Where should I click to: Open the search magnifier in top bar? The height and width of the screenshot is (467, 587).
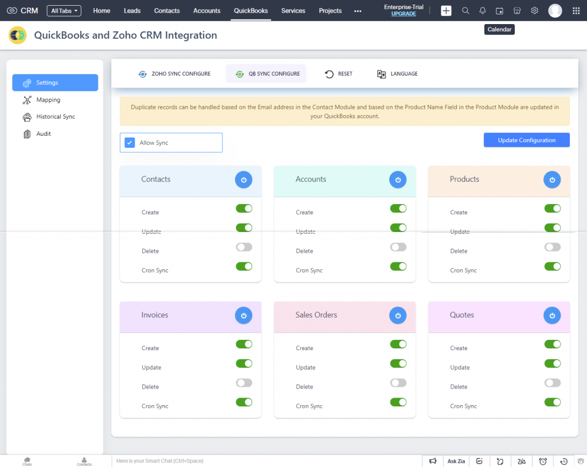tap(465, 10)
